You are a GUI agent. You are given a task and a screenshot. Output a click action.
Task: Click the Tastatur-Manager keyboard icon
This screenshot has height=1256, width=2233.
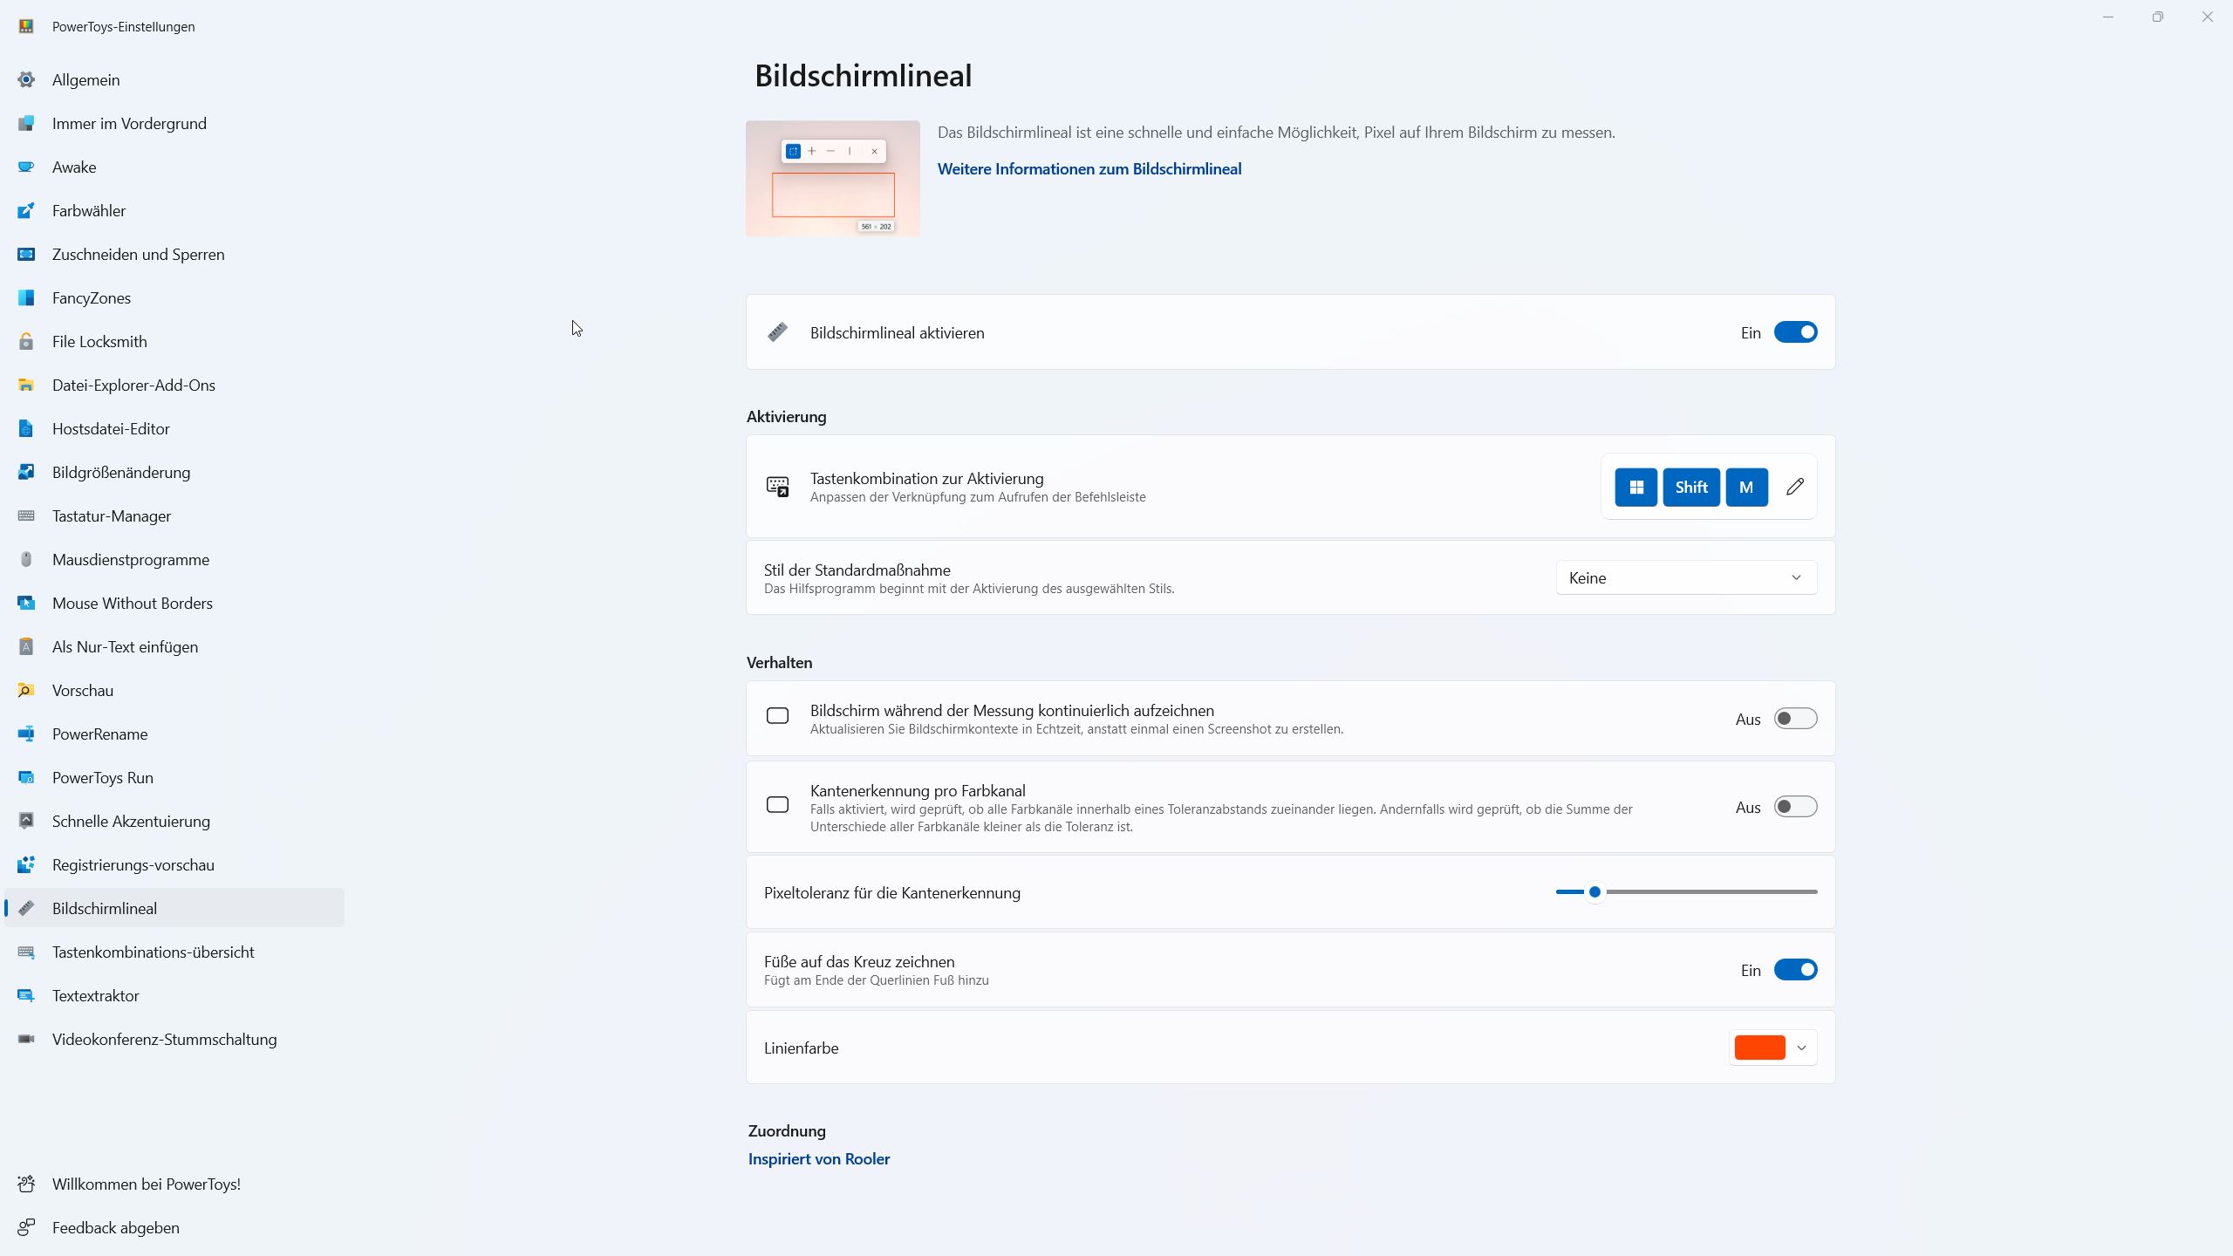tap(26, 516)
